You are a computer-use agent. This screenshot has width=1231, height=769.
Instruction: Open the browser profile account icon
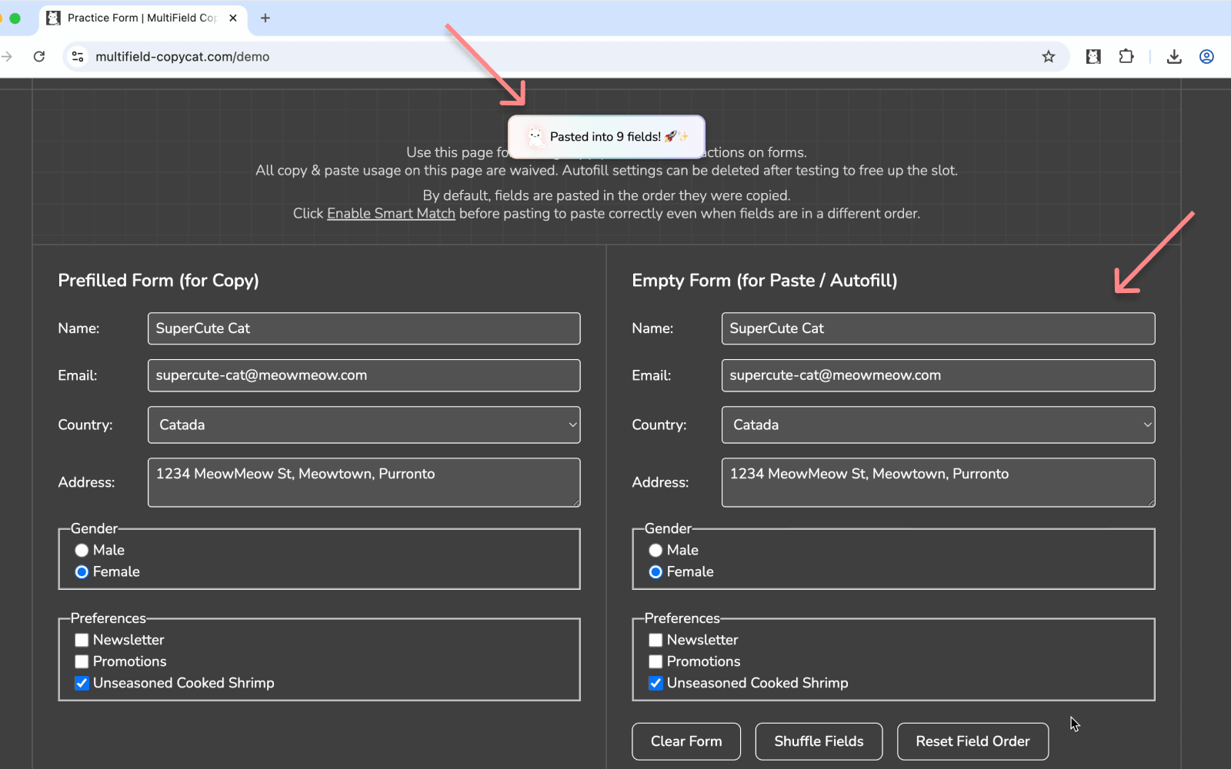point(1206,56)
